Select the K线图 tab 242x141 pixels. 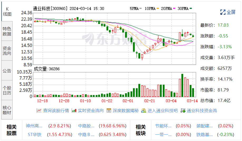(7, 11)
